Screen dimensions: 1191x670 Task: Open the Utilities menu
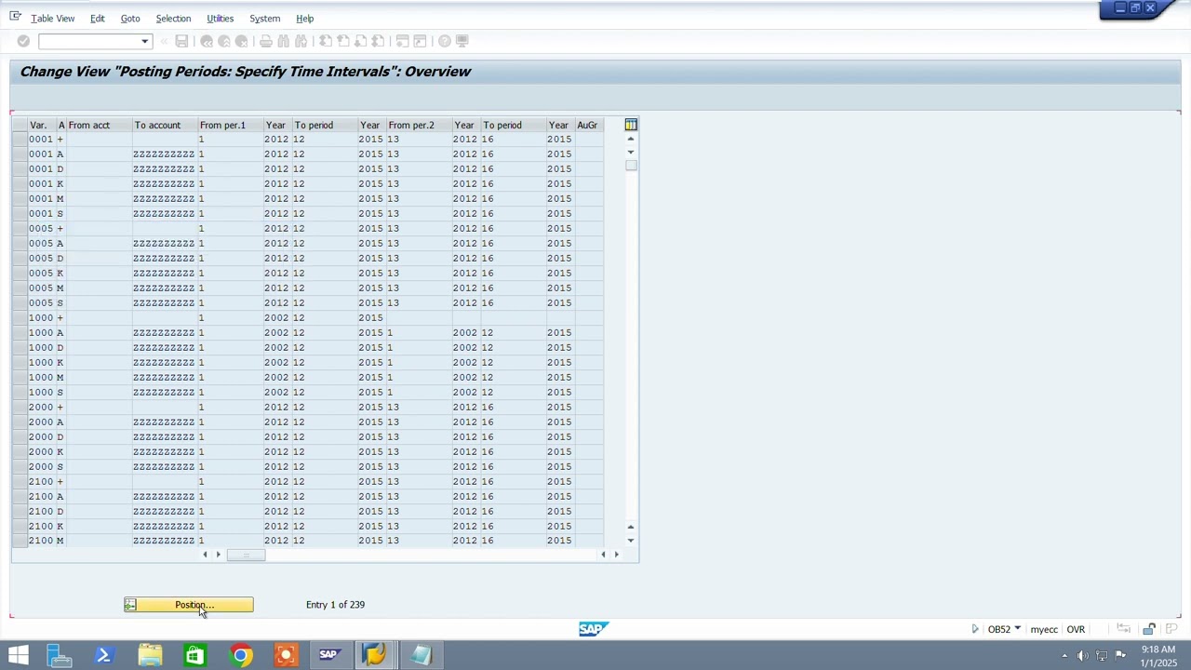221,19
